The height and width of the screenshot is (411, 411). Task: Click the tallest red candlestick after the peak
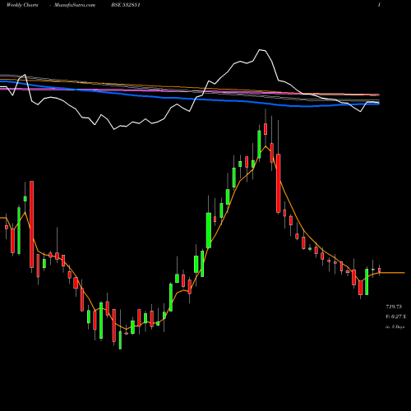pyautogui.click(x=279, y=183)
